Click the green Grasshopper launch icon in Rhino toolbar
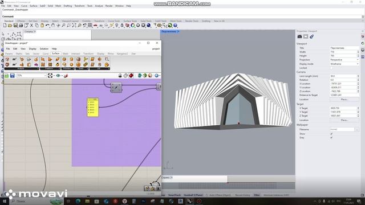The width and height of the screenshot is (365, 205). pyautogui.click(x=170, y=25)
